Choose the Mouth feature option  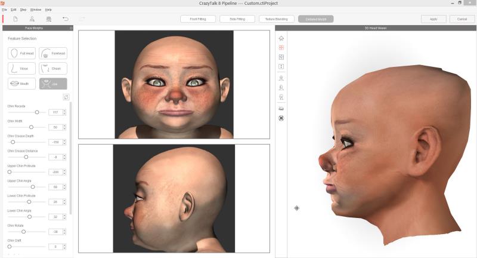pos(21,84)
